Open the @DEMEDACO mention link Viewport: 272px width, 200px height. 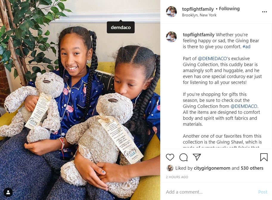(212, 58)
